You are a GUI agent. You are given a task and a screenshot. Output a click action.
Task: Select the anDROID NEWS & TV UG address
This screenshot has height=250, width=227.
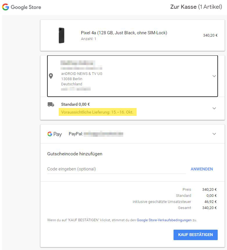click(82, 74)
